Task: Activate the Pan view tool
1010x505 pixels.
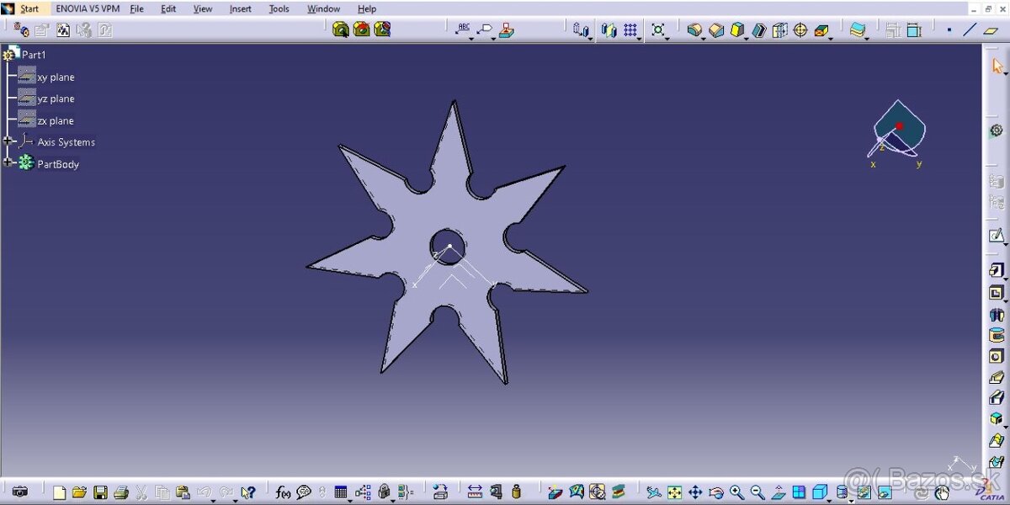Action: [x=695, y=492]
